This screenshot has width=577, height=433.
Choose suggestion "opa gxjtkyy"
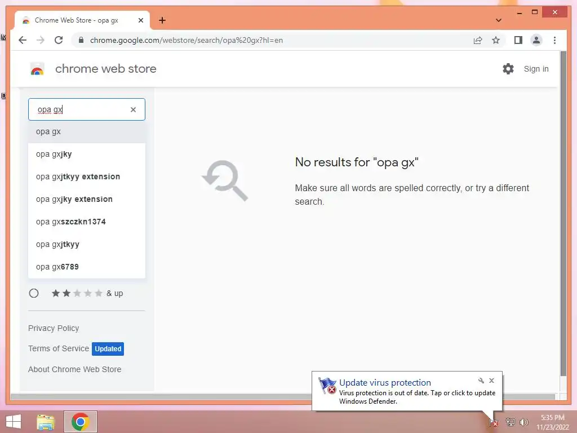86,245
